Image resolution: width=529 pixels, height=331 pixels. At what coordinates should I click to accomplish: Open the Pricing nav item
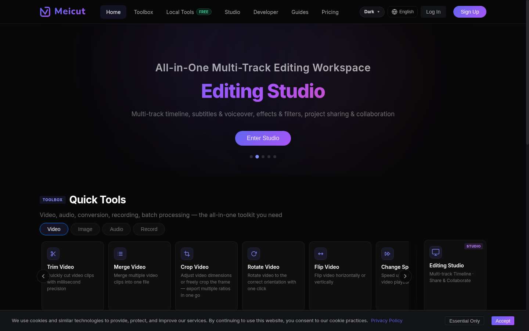coord(330,12)
